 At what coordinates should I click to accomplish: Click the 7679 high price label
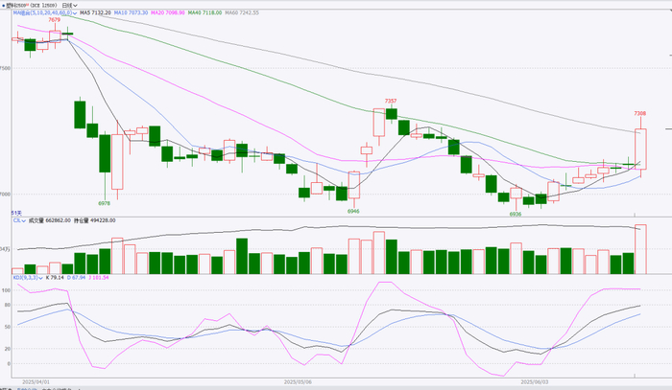pos(55,20)
